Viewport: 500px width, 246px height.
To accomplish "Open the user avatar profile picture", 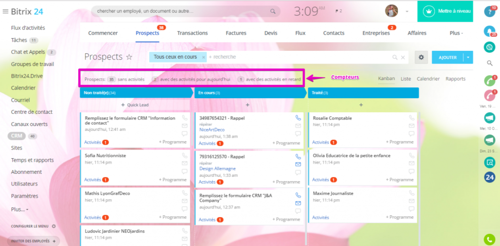I will click(392, 11).
